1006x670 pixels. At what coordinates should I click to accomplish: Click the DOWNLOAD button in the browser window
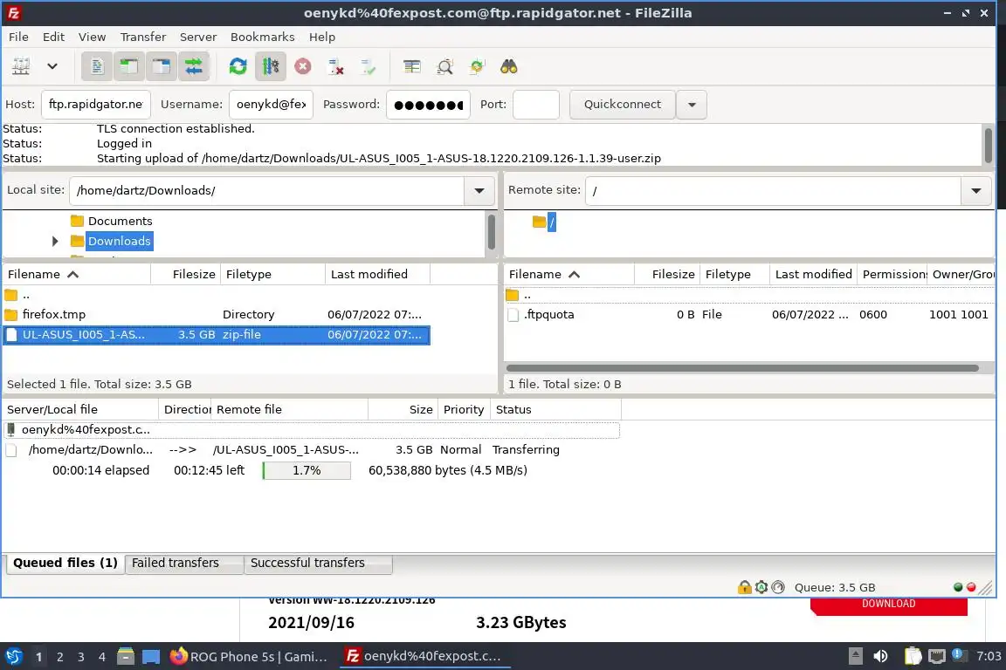(889, 606)
